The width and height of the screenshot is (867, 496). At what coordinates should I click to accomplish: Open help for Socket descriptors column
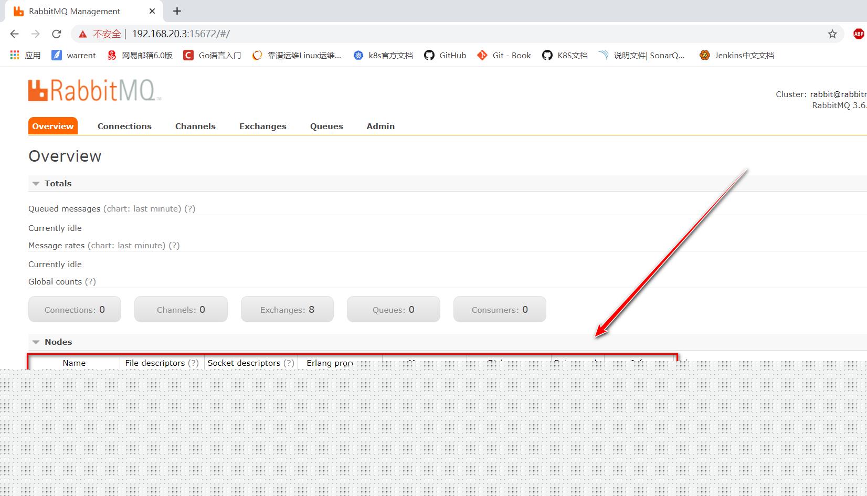289,363
